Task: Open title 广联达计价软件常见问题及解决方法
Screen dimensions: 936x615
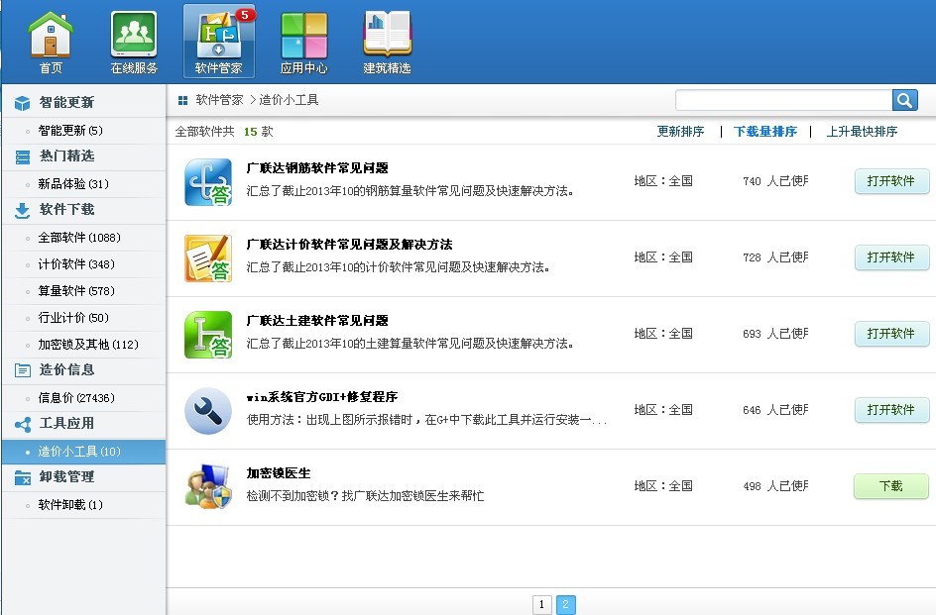Action: click(x=349, y=245)
